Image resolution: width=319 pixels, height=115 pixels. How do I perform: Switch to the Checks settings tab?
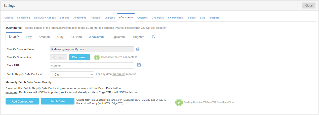[x=9, y=18]
